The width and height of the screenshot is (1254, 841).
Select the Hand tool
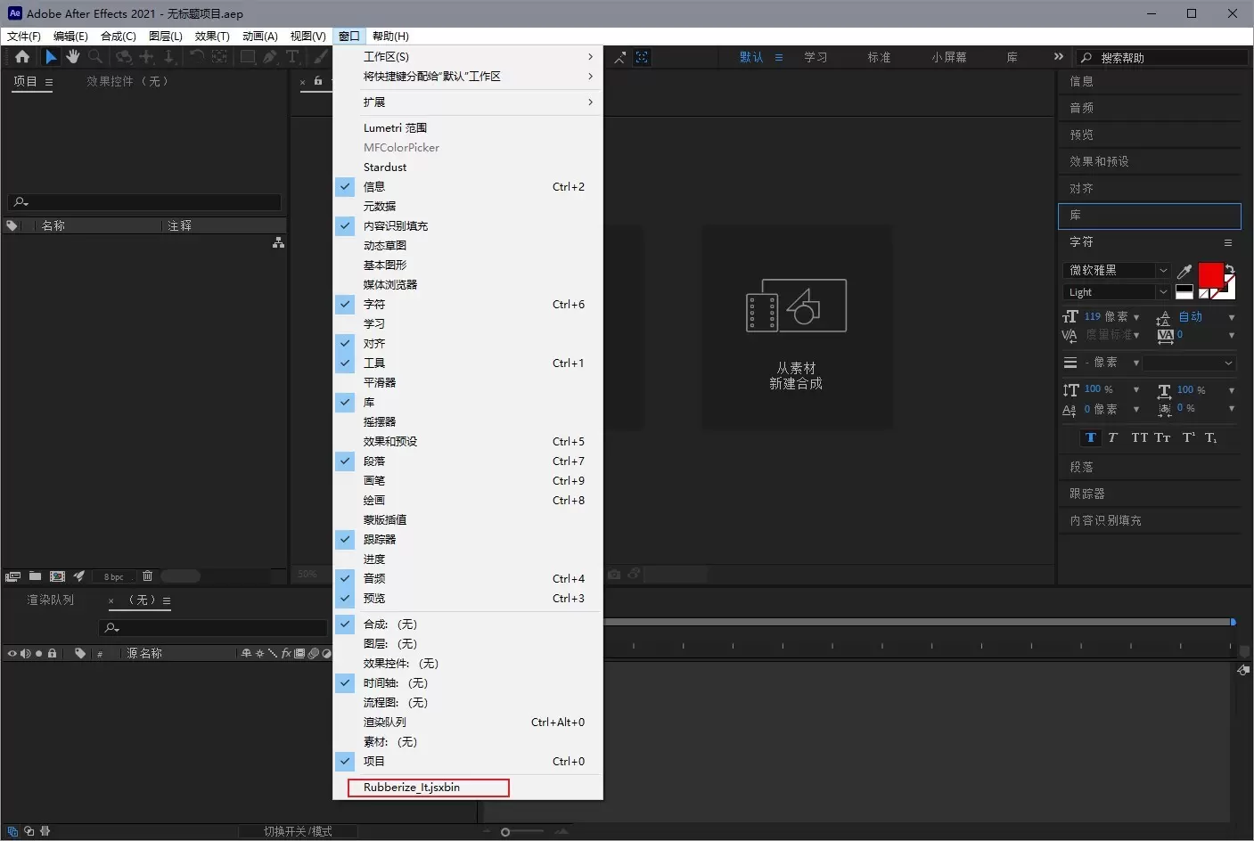click(72, 57)
